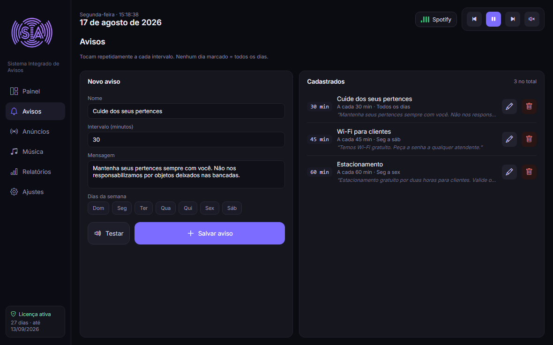
Task: Pause the music playback
Action: pyautogui.click(x=493, y=19)
